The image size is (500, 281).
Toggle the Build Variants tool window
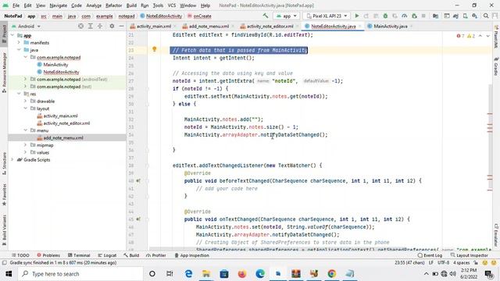point(4,230)
